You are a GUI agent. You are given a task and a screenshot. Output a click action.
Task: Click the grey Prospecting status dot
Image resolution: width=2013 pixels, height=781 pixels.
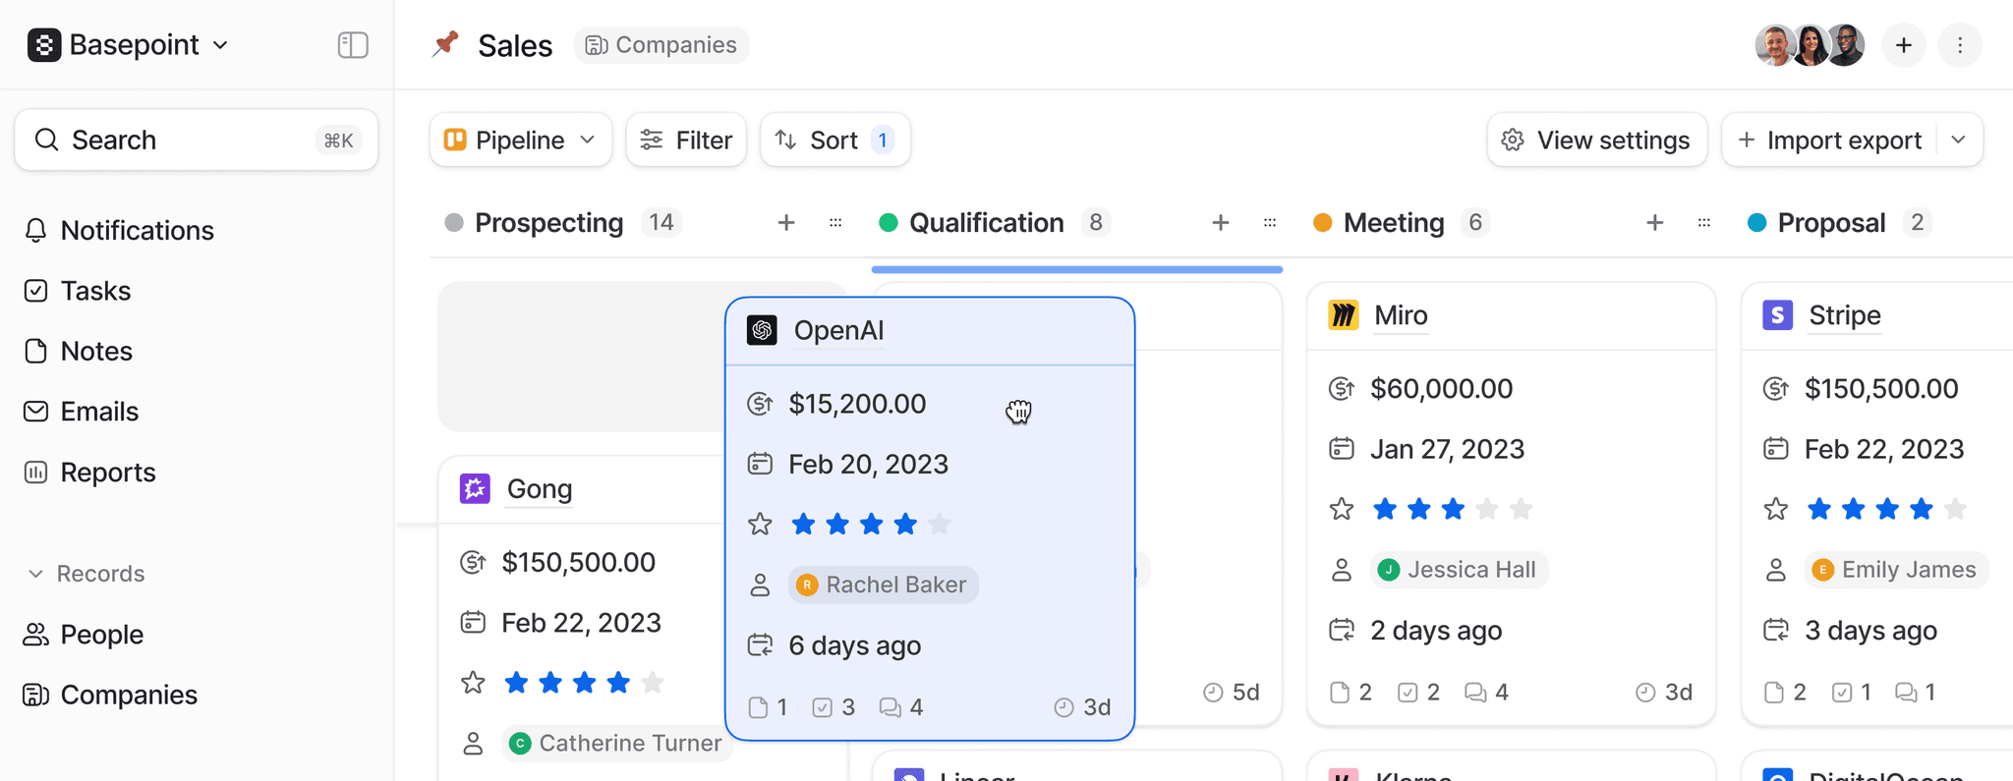(454, 223)
